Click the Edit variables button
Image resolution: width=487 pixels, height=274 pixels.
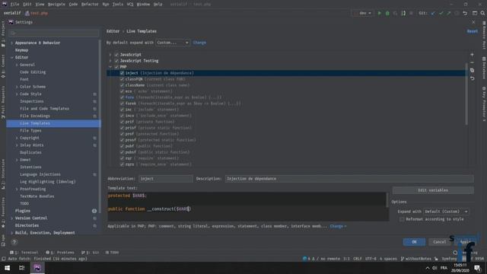433,190
